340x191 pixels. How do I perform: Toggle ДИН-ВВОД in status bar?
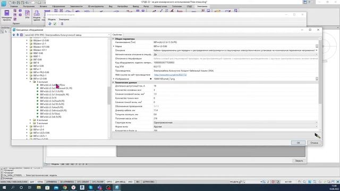click(x=120, y=181)
